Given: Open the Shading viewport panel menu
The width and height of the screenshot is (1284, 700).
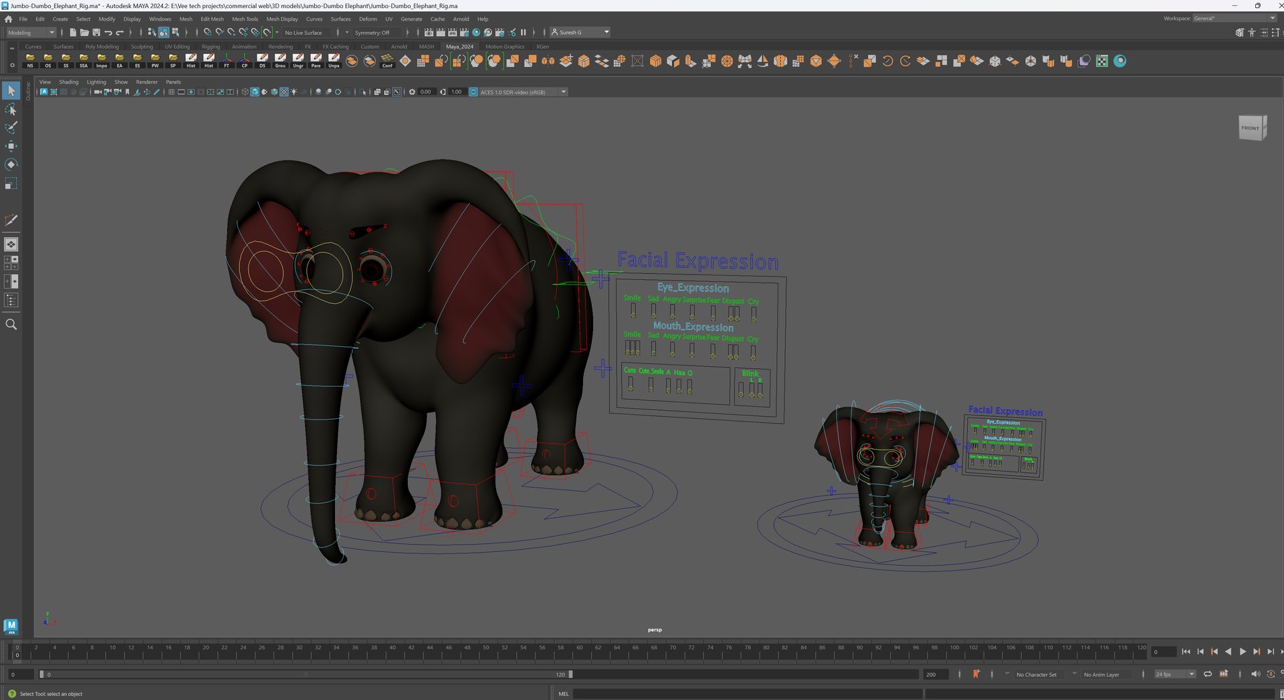Looking at the screenshot, I should coord(69,82).
